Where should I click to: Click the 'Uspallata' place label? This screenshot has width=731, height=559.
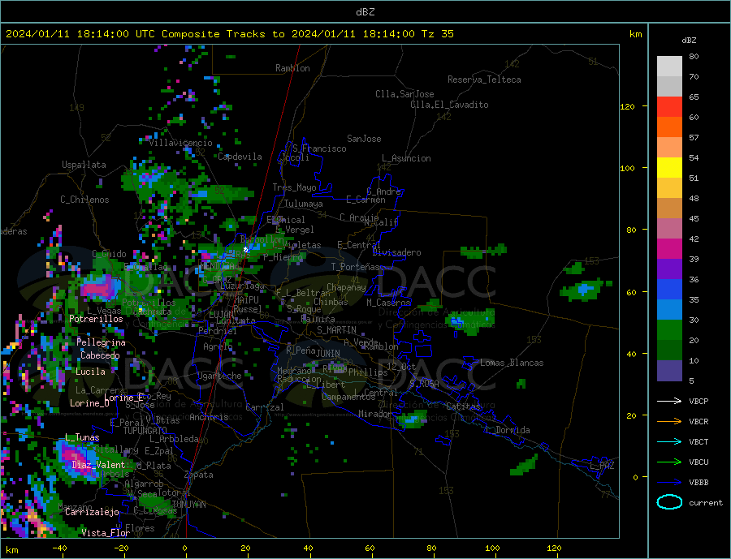click(x=84, y=165)
